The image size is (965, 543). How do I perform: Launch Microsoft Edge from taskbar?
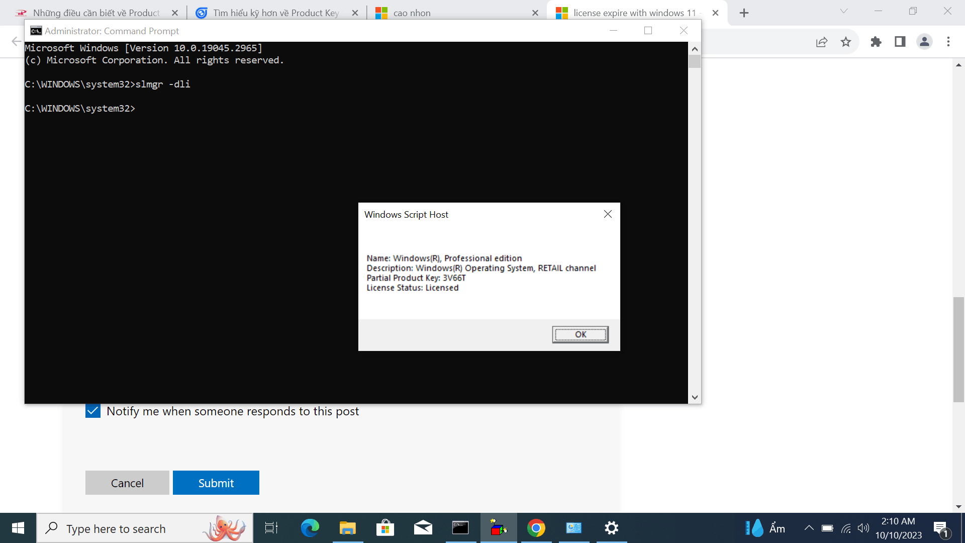coord(310,528)
